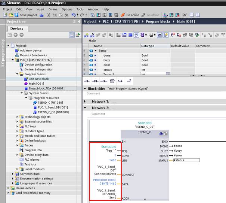
Task: Insert a normally closed contact
Action: (x=95, y=81)
